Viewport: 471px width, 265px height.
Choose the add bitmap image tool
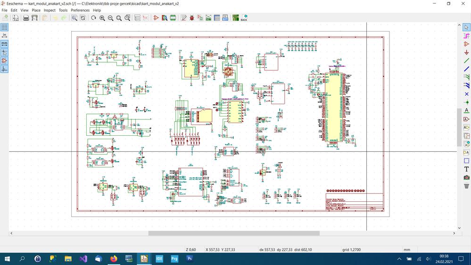[x=466, y=178]
